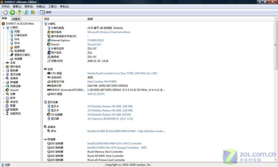Click the scrollbar down arrow
The height and width of the screenshot is (167, 278).
click(276, 160)
